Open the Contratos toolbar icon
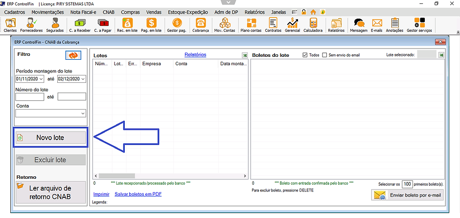This screenshot has height=218, width=460. pos(273,25)
